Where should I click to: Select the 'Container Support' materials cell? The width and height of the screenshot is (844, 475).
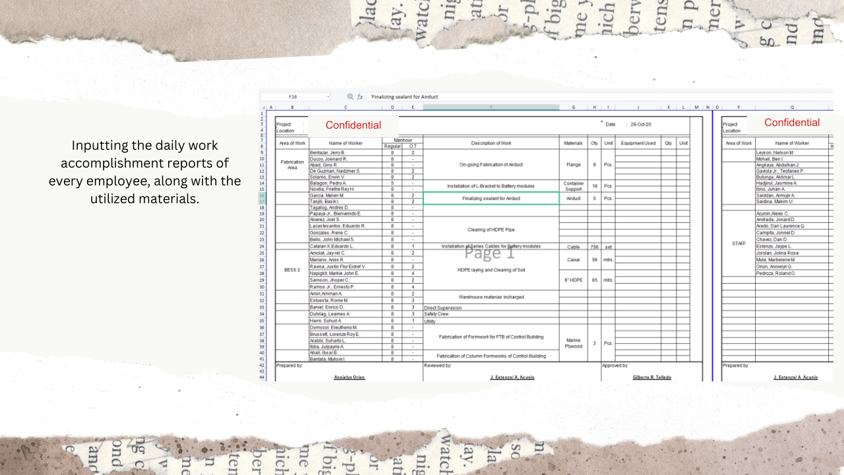574,186
